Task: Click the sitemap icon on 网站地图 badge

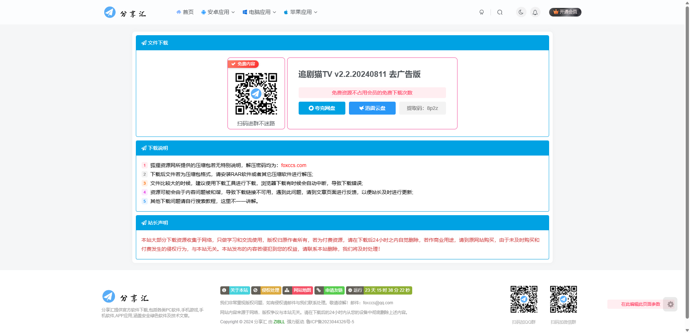Action: (x=287, y=290)
